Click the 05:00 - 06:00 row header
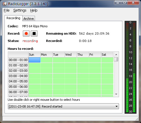Screen dimensions: 141x123 pyautogui.click(x=18, y=87)
